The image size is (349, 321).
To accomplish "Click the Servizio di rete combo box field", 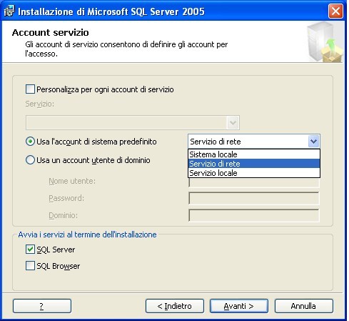I will [x=254, y=142].
